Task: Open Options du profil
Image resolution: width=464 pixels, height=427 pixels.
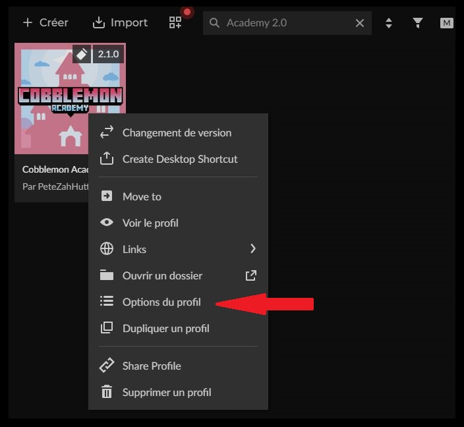Action: [x=161, y=302]
